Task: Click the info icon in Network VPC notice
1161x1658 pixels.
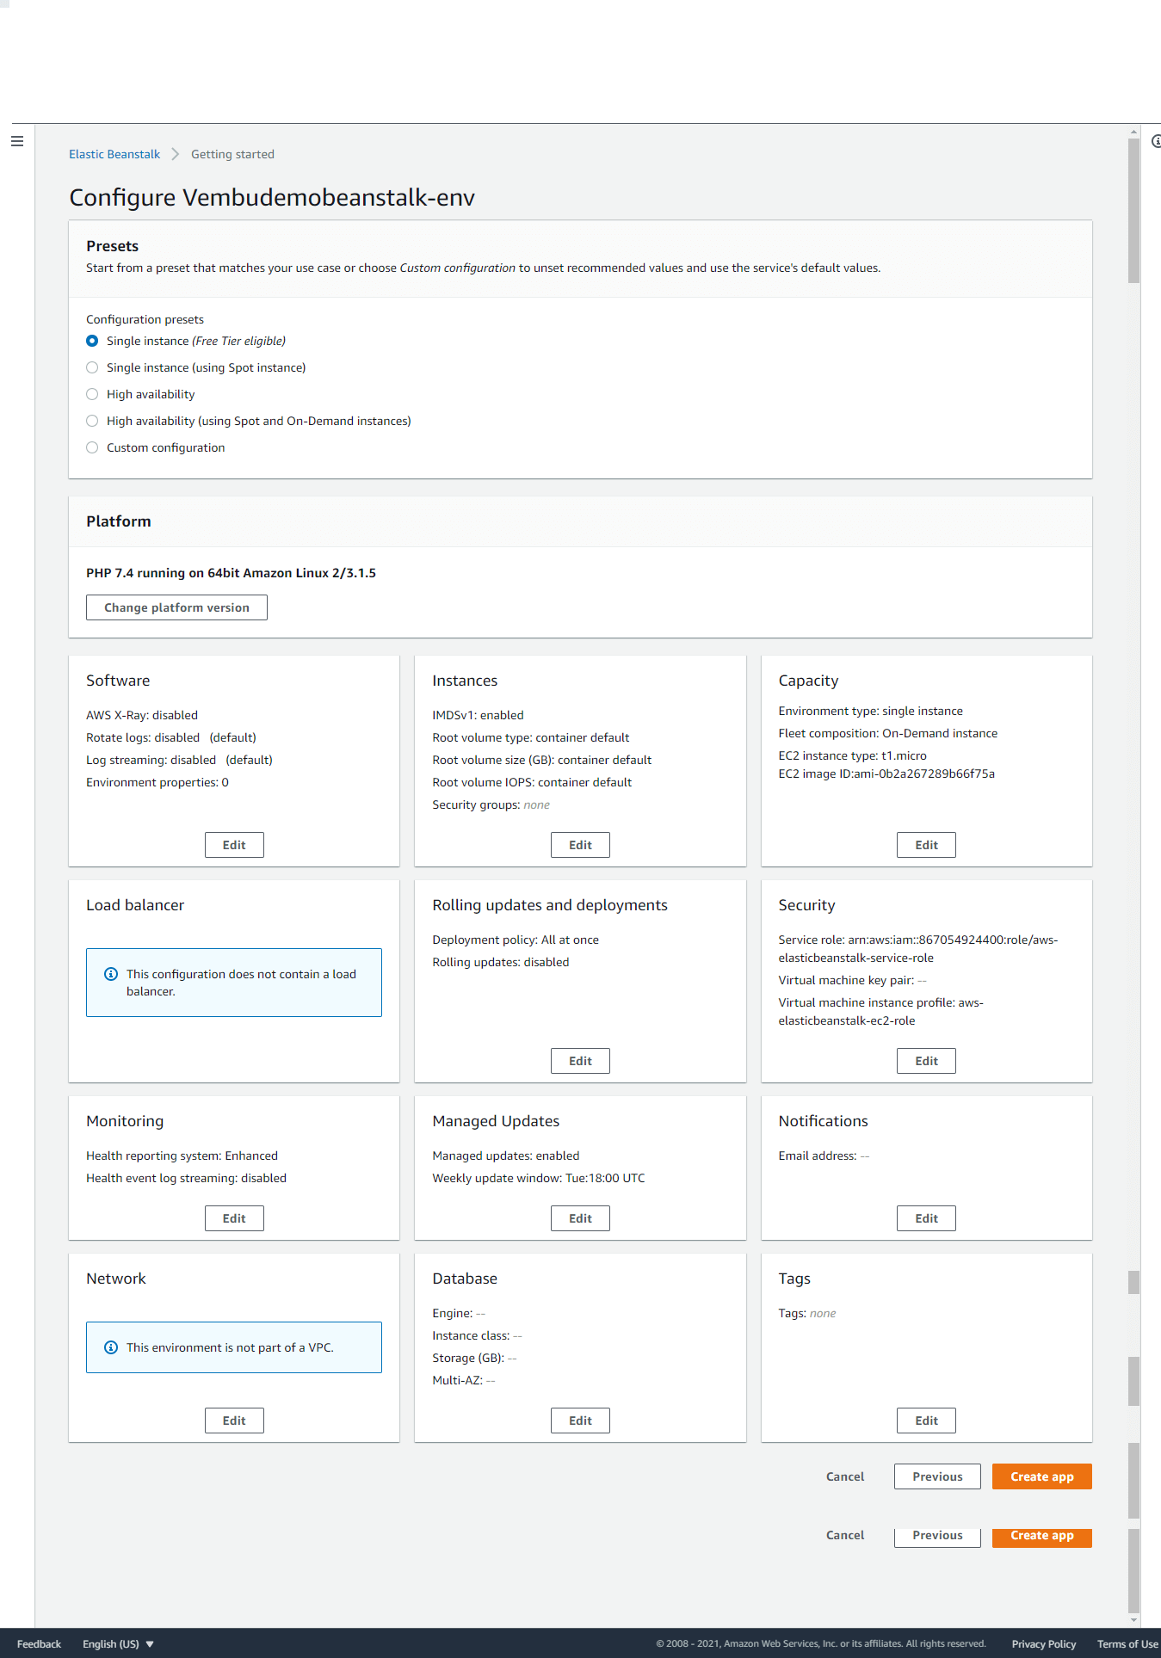Action: point(111,1347)
